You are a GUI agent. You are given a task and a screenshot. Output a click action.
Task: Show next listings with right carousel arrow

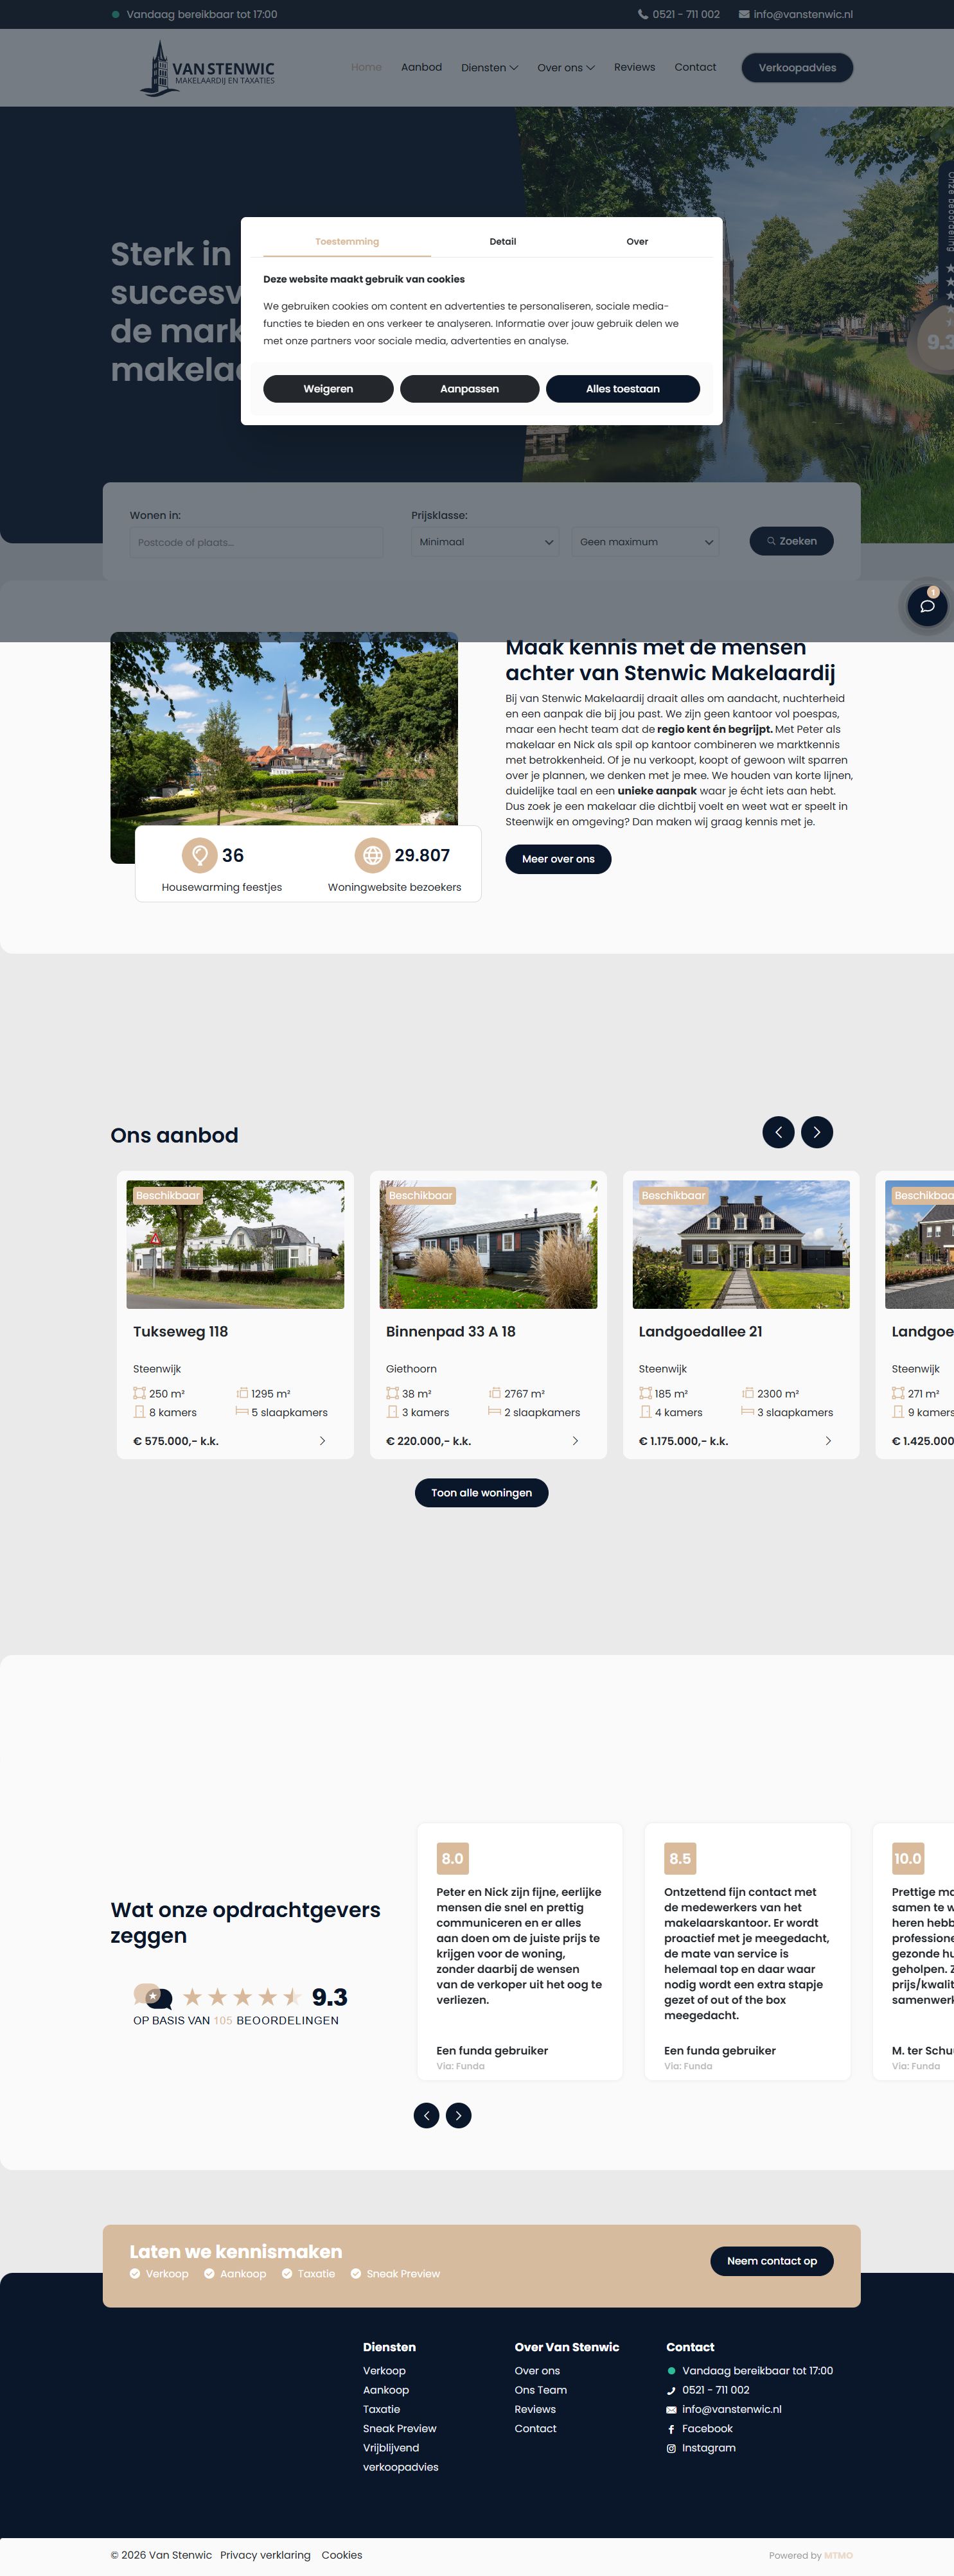(817, 1132)
